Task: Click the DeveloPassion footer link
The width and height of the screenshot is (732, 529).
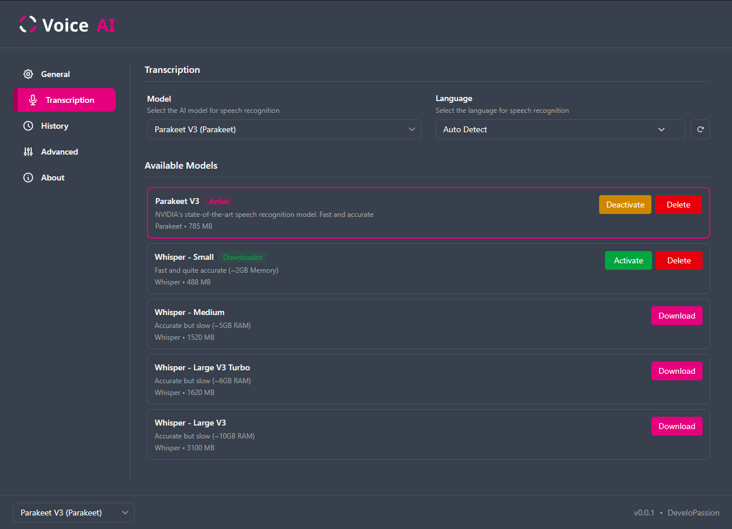Action: [x=693, y=513]
